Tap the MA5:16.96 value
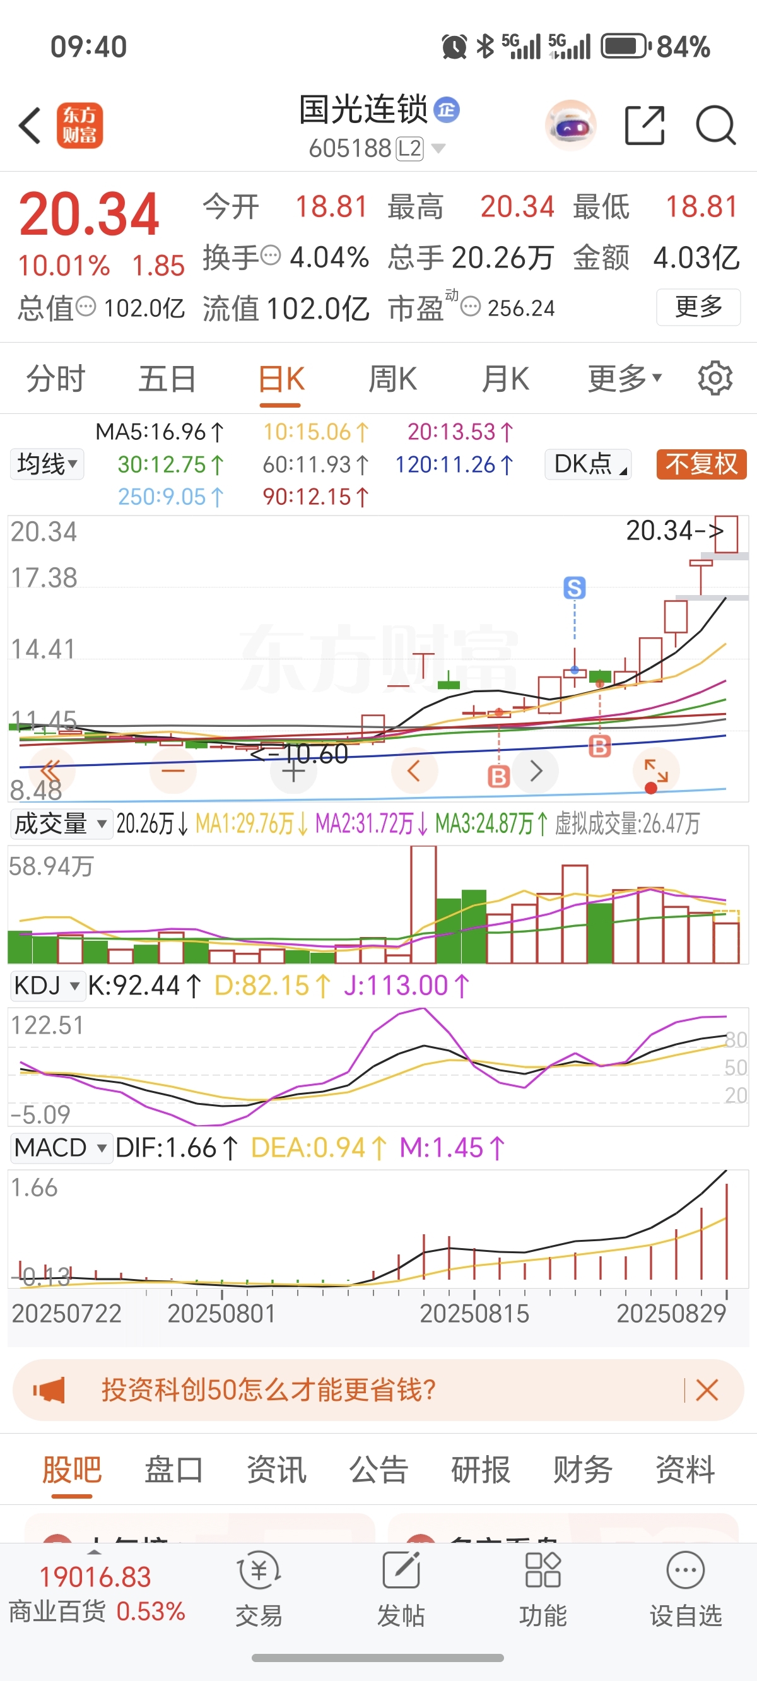 pyautogui.click(x=160, y=432)
